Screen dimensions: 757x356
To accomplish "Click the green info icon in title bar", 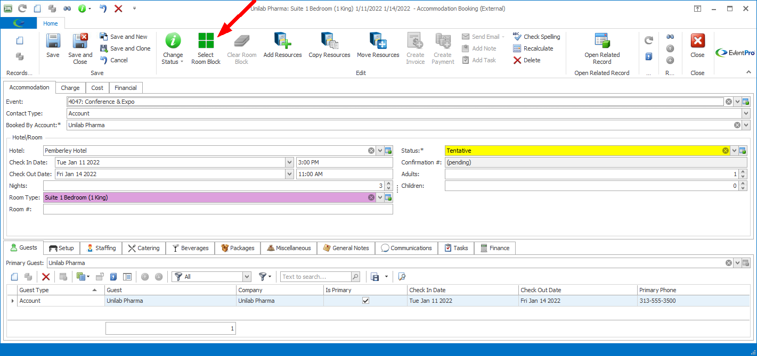I will coord(82,9).
